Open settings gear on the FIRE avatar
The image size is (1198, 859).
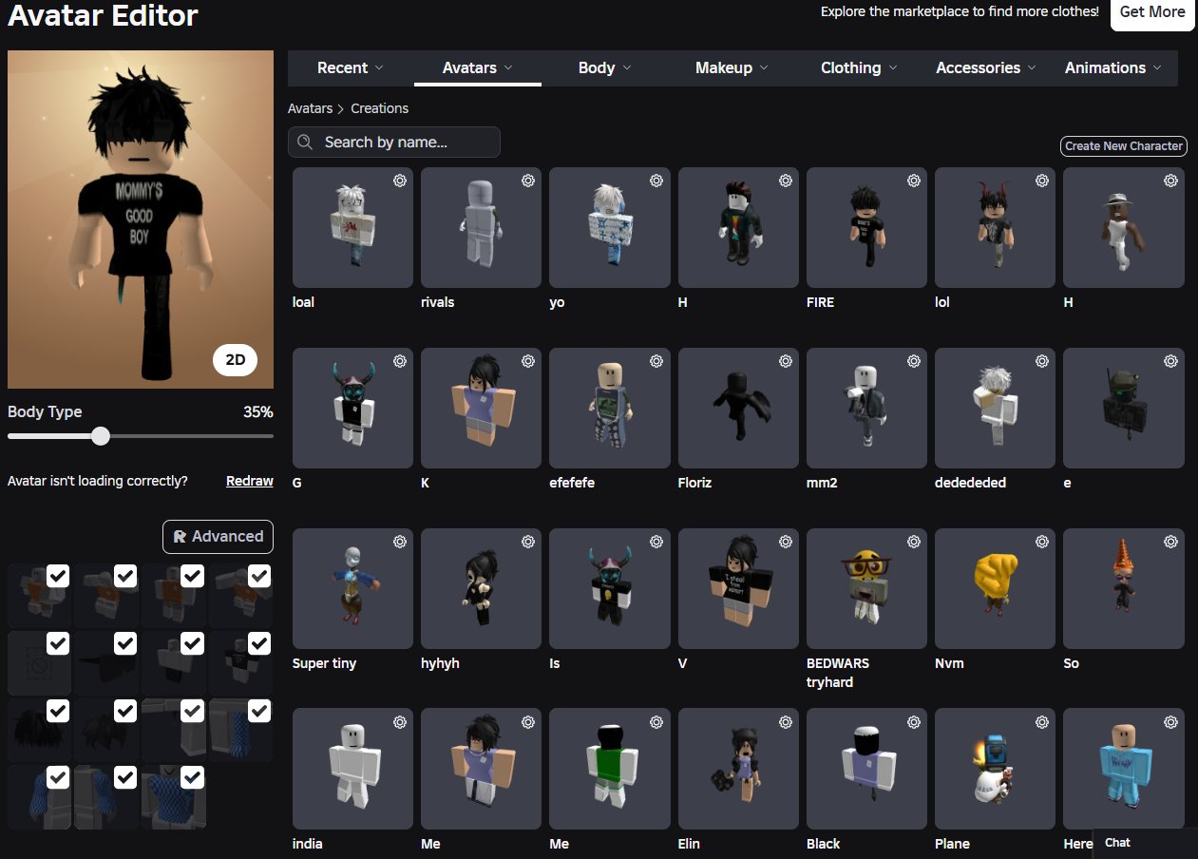(914, 181)
